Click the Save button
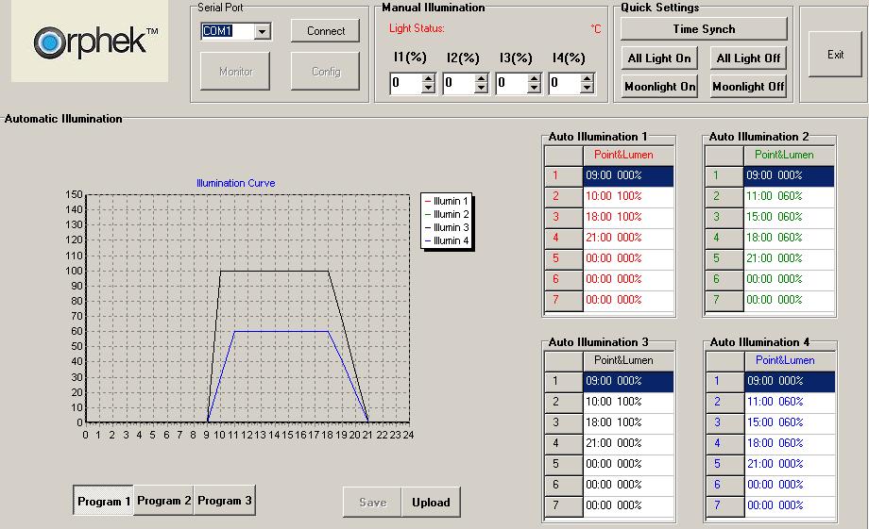 pyautogui.click(x=372, y=503)
